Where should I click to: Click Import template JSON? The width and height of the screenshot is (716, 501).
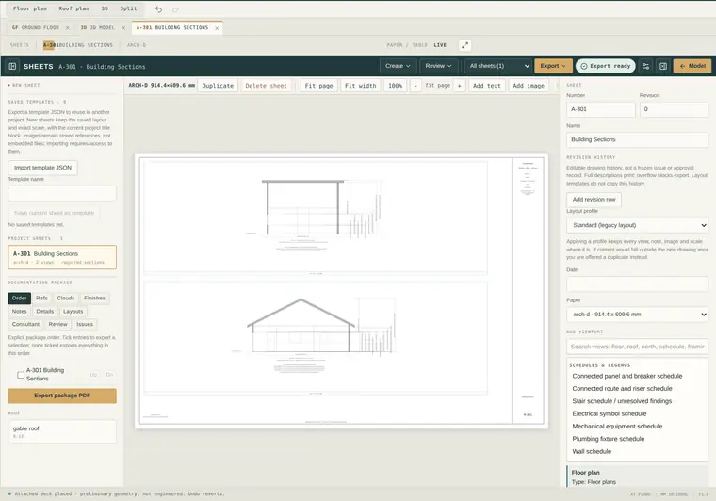[42, 168]
